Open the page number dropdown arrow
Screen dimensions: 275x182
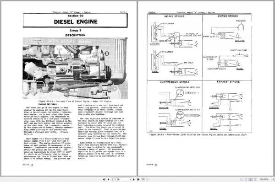[x=130, y=179]
